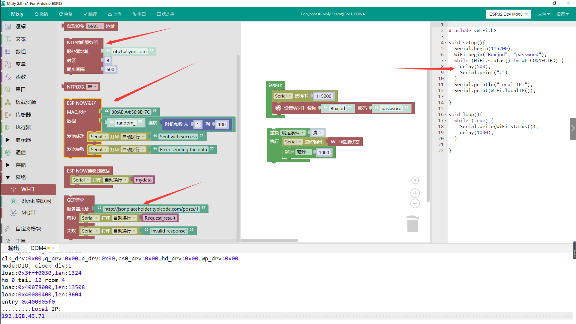The width and height of the screenshot is (576, 324).
Task: Click the 上传 (Upload) toolbar icon
Action: (115, 14)
